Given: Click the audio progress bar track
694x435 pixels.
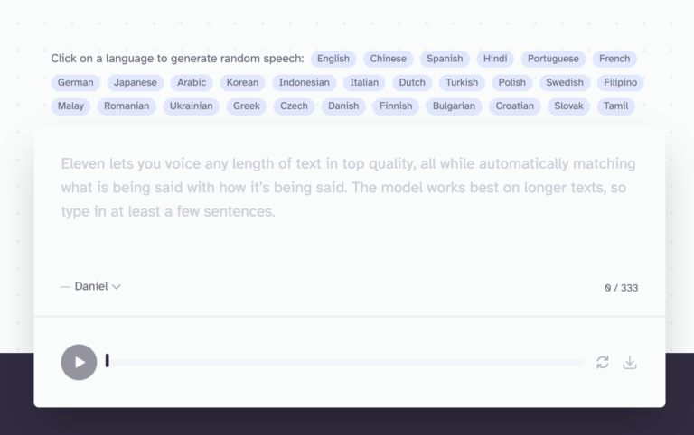Looking at the screenshot, I should (343, 362).
